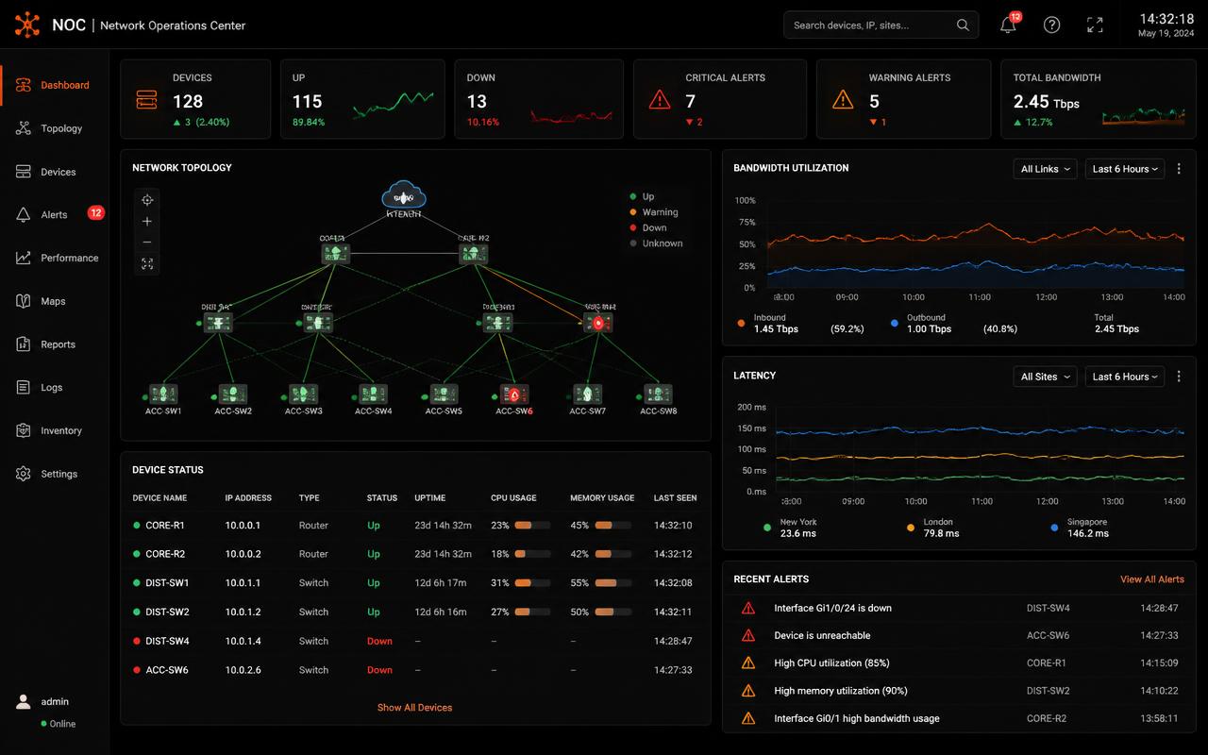
Task: Select the red down distribution switch node
Action: pyautogui.click(x=598, y=322)
